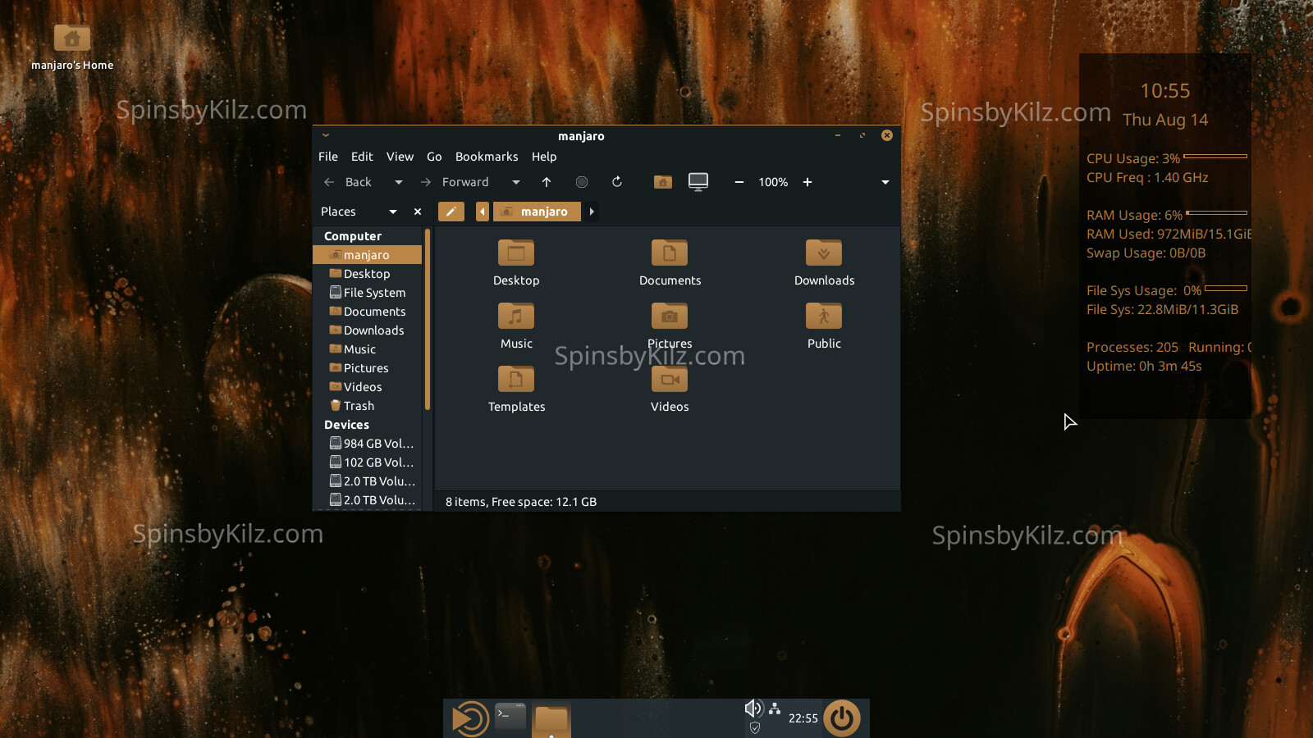The width and height of the screenshot is (1313, 738).
Task: Select Downloads in the Places sidebar
Action: click(x=368, y=330)
